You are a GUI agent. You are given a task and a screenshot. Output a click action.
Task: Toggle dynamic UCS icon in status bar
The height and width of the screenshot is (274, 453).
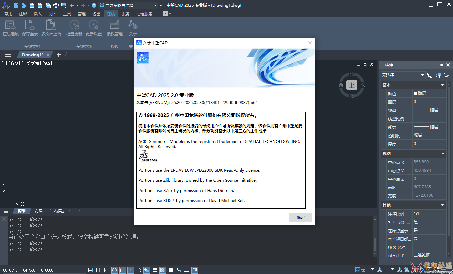(139, 270)
